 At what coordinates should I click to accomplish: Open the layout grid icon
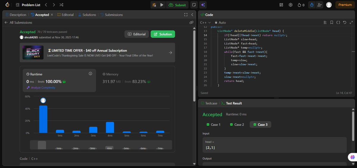(281, 5)
